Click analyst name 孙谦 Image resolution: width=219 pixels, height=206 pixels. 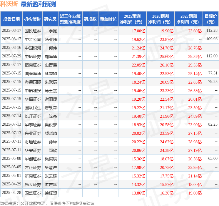53,142
